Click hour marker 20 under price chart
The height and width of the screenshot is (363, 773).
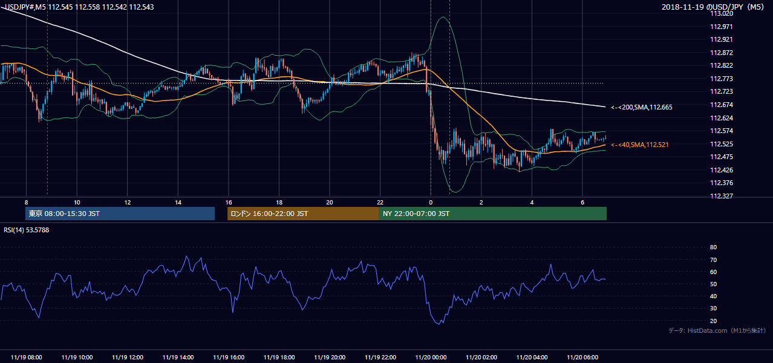pyautogui.click(x=330, y=202)
